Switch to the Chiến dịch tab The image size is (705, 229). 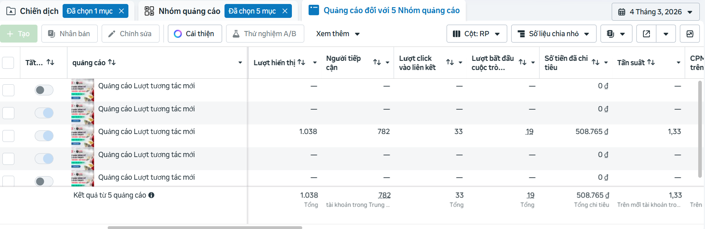(x=33, y=11)
